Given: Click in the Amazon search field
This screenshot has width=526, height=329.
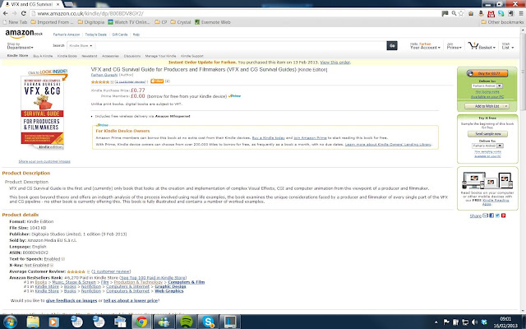Looking at the screenshot, I should tap(239, 46).
